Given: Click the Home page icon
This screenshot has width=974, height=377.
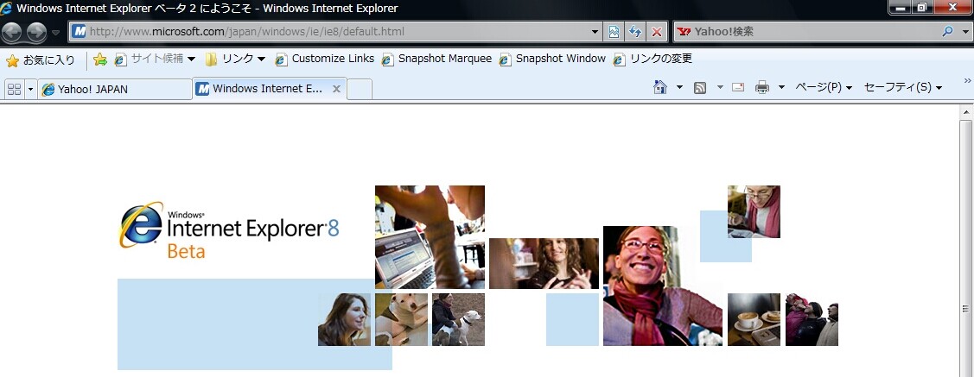Looking at the screenshot, I should pos(660,87).
